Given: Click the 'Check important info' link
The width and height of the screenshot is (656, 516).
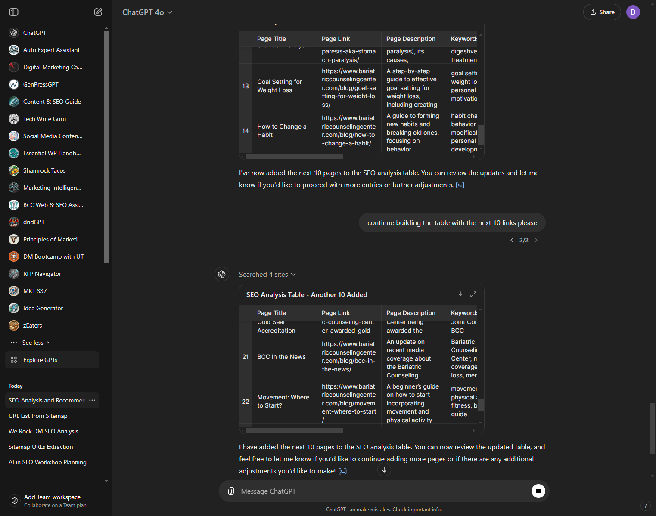Looking at the screenshot, I should tap(417, 510).
